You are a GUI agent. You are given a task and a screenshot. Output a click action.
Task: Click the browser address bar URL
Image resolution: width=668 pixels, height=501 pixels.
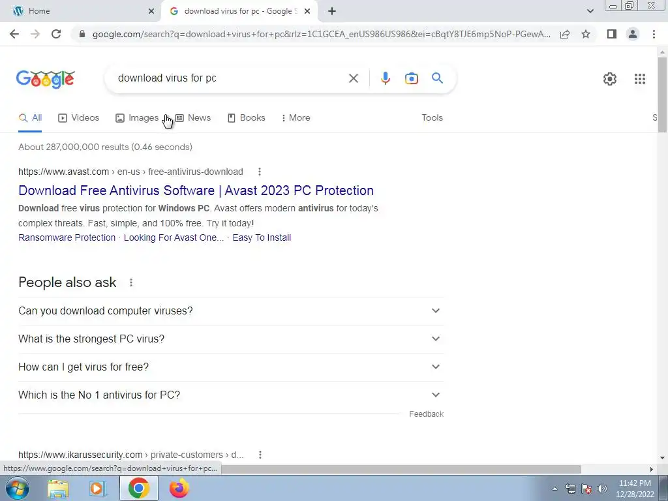[321, 34]
